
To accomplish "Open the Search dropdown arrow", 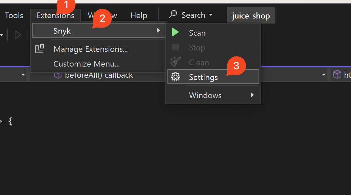I will (211, 15).
